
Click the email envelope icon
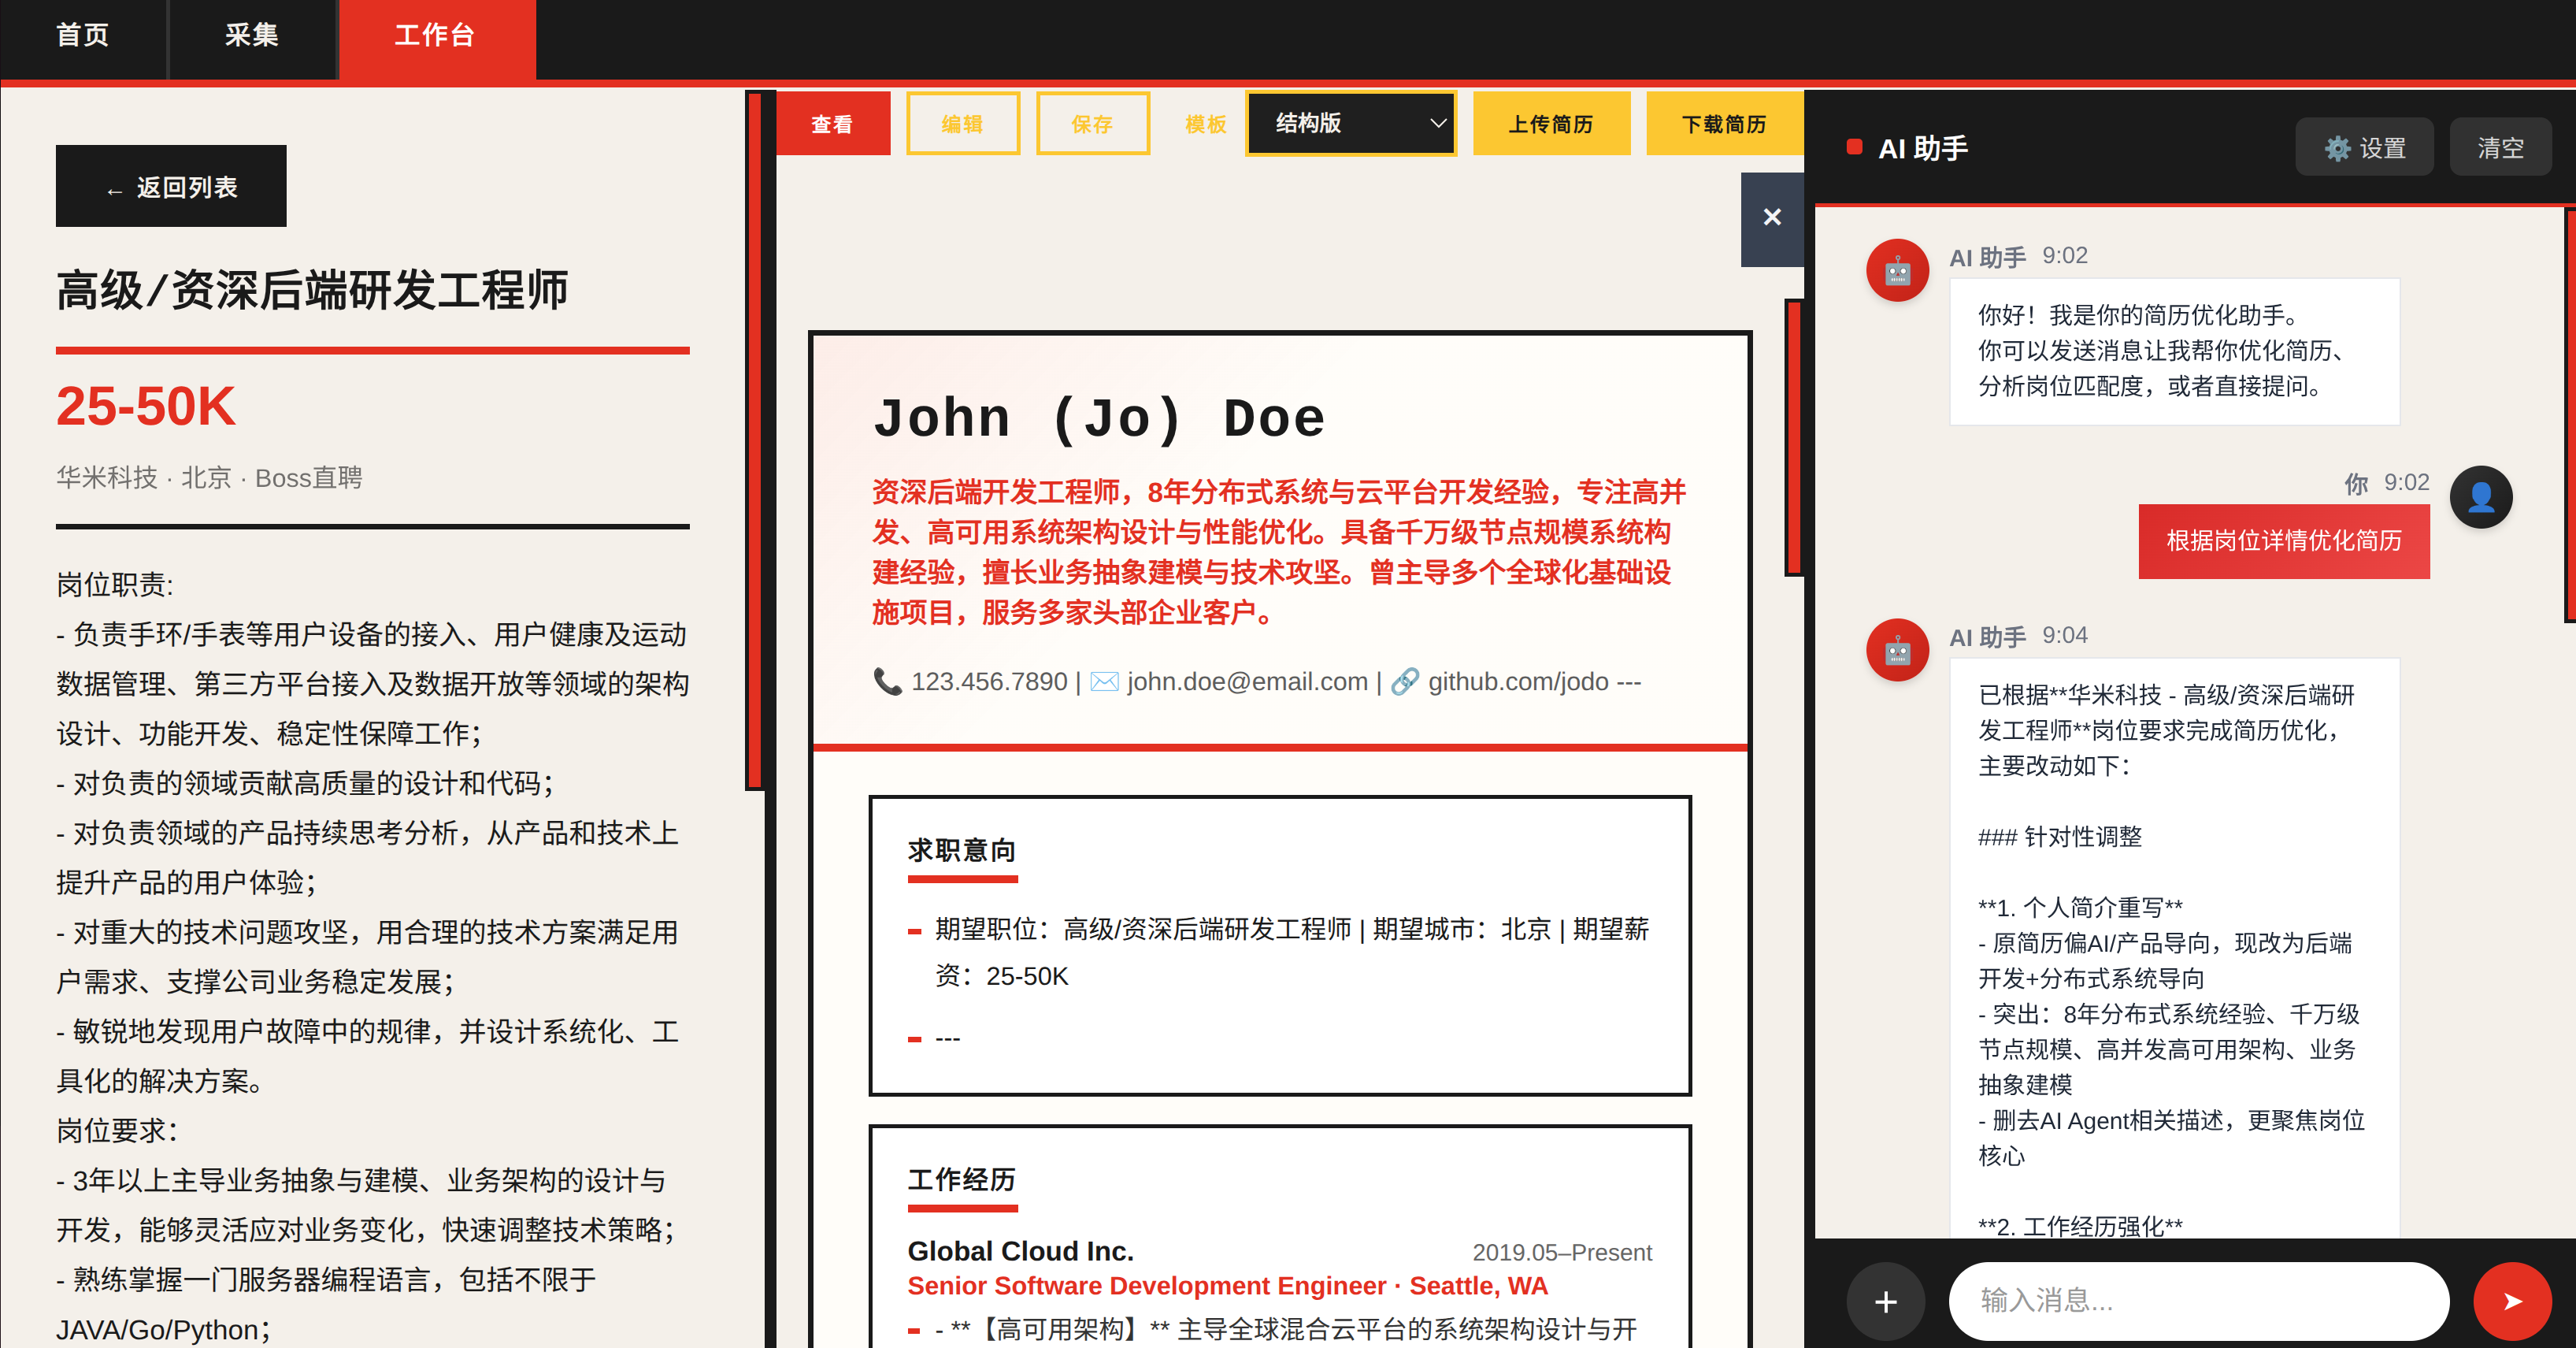pos(1104,681)
